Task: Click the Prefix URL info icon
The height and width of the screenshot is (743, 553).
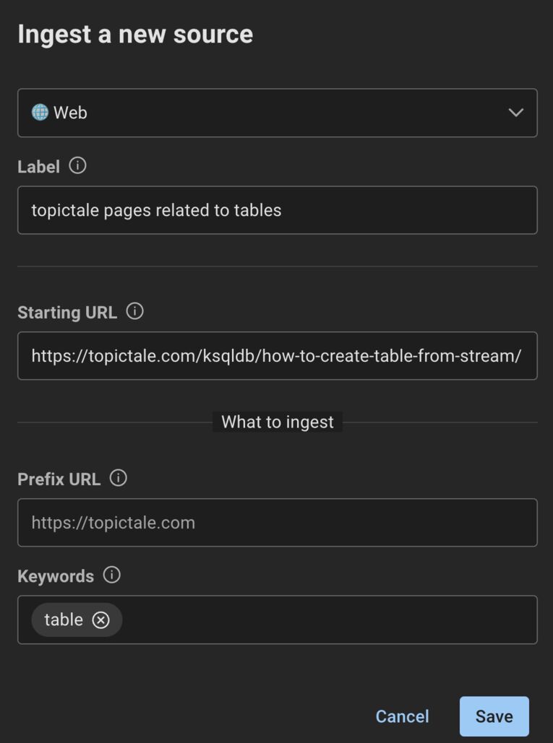Action: [x=118, y=478]
